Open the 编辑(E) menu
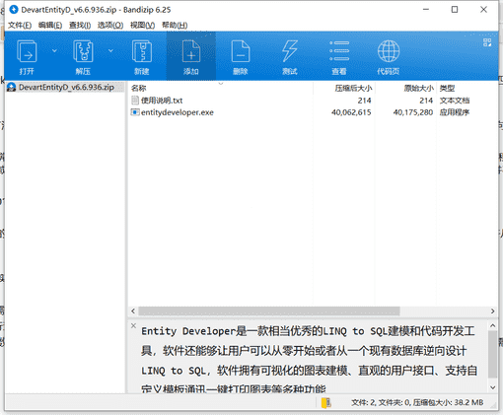The image size is (503, 415). (x=50, y=25)
